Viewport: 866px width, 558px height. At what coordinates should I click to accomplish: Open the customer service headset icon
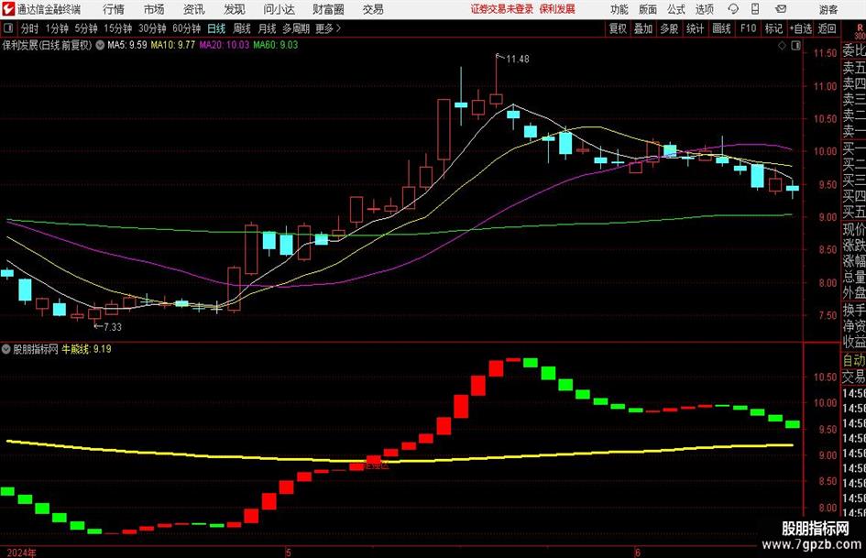point(733,9)
